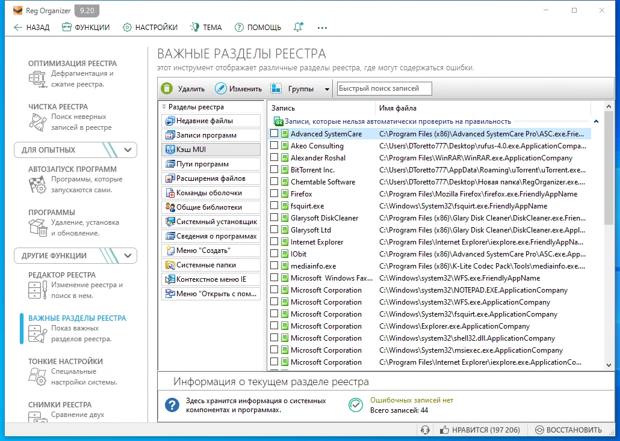
Task: Select the Контекстное меню IE section
Action: click(211, 279)
